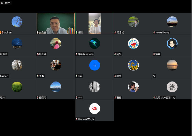Click the cloud recording indicator icon

pos(2,3)
